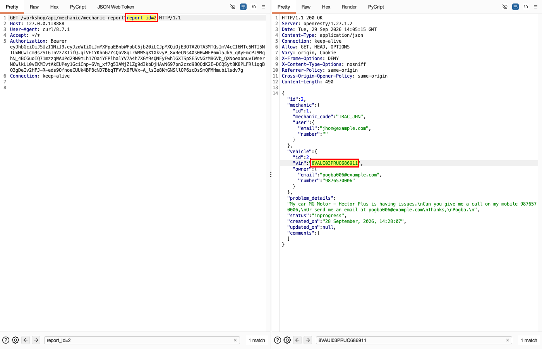The image size is (542, 349).
Task: Click the created_on 28 September value
Action: coord(363,221)
